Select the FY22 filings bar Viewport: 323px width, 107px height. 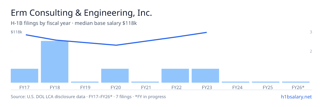click(x=175, y=76)
